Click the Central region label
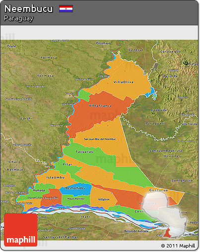The width and height of the screenshot is (200, 252). coord(136,50)
